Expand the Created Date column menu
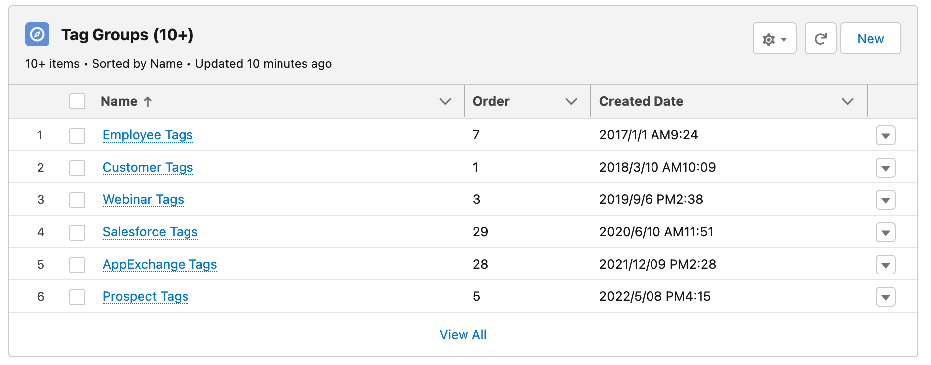Viewport: 931px width, 365px height. [x=848, y=101]
